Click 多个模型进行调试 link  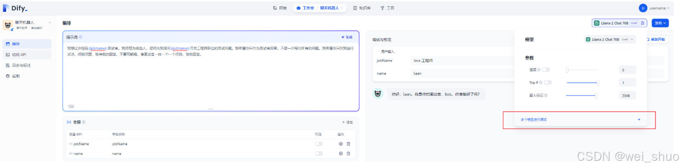534,119
